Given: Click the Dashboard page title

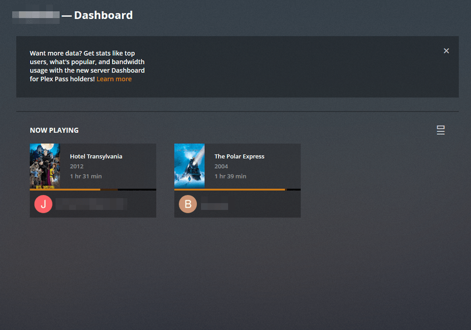Looking at the screenshot, I should [x=103, y=15].
